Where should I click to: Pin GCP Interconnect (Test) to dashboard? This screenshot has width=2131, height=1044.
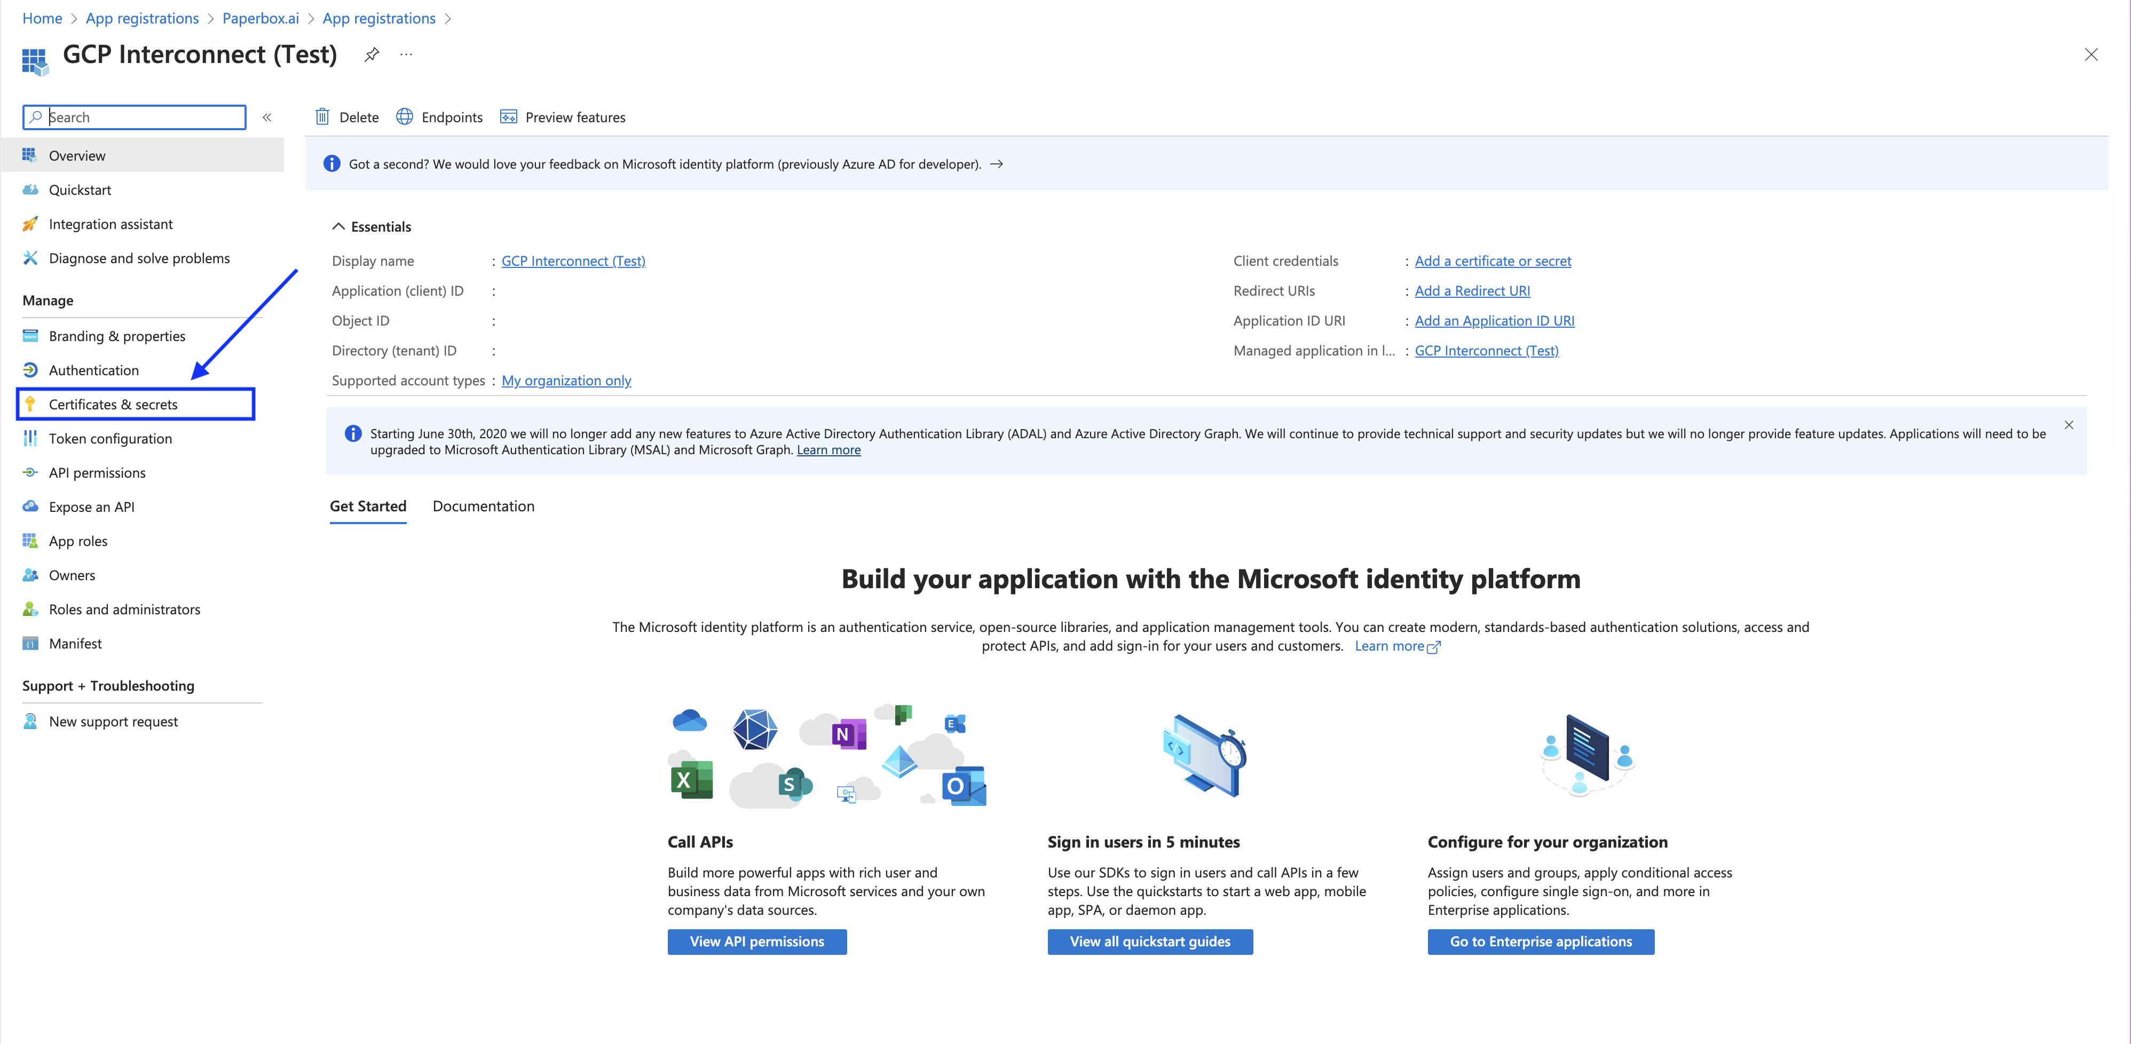370,54
